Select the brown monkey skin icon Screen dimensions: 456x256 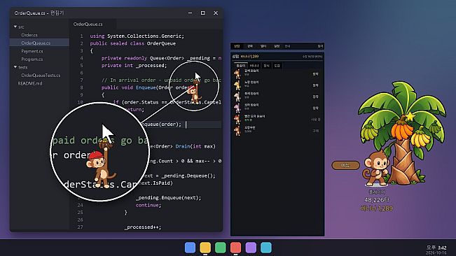pyautogui.click(x=237, y=74)
